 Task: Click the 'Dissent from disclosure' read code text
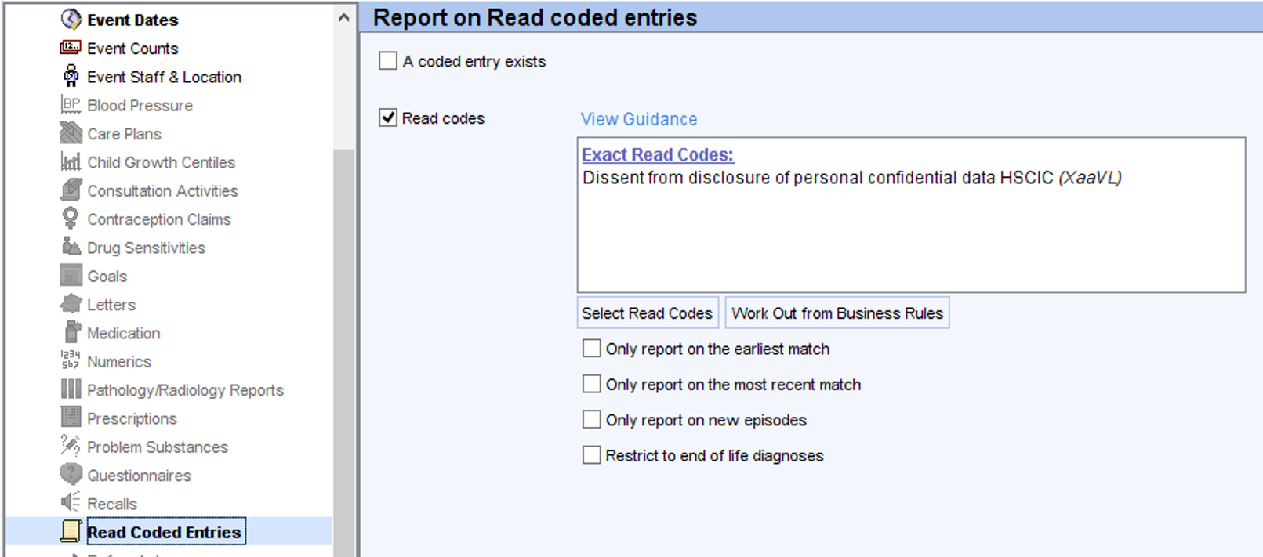tap(851, 178)
